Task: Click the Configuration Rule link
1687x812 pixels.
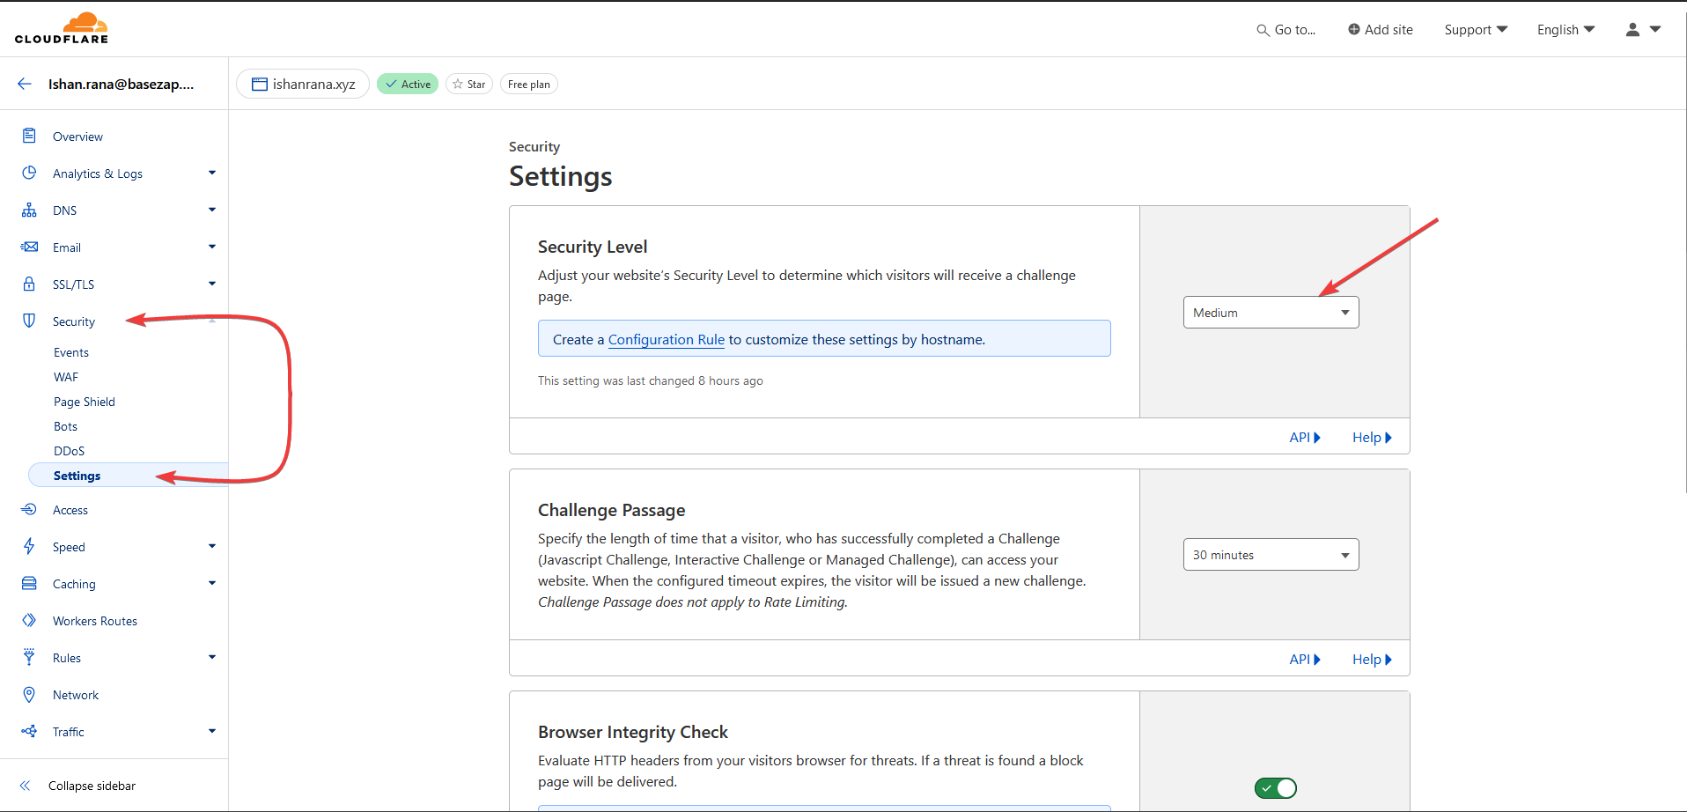Action: pos(666,339)
